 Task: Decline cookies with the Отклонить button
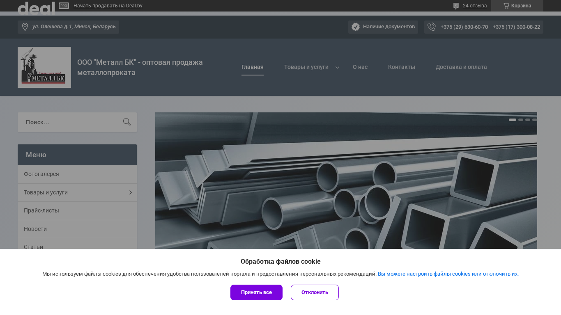click(315, 292)
